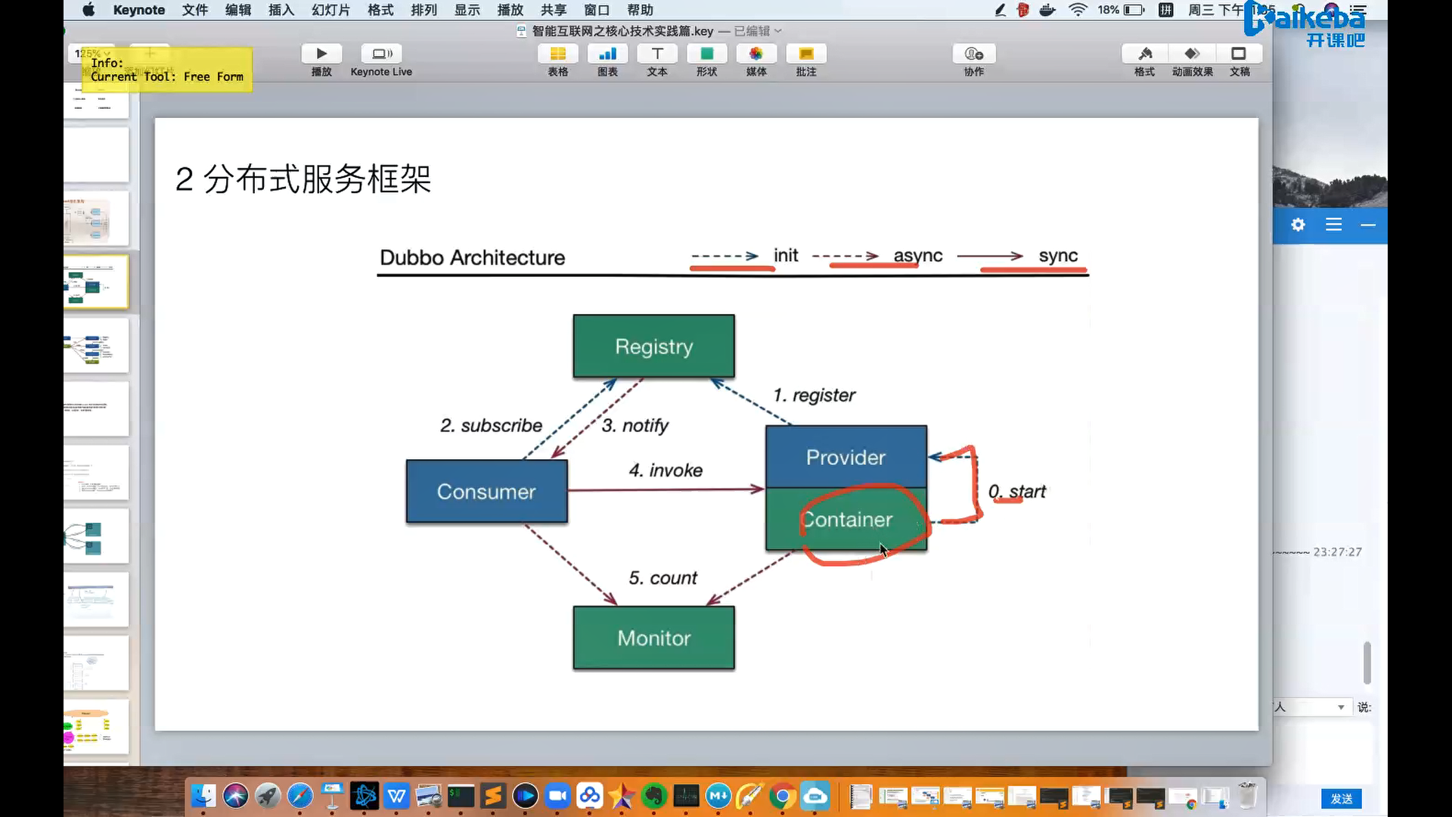
Task: Select the Registry box on the slide
Action: coord(653,346)
